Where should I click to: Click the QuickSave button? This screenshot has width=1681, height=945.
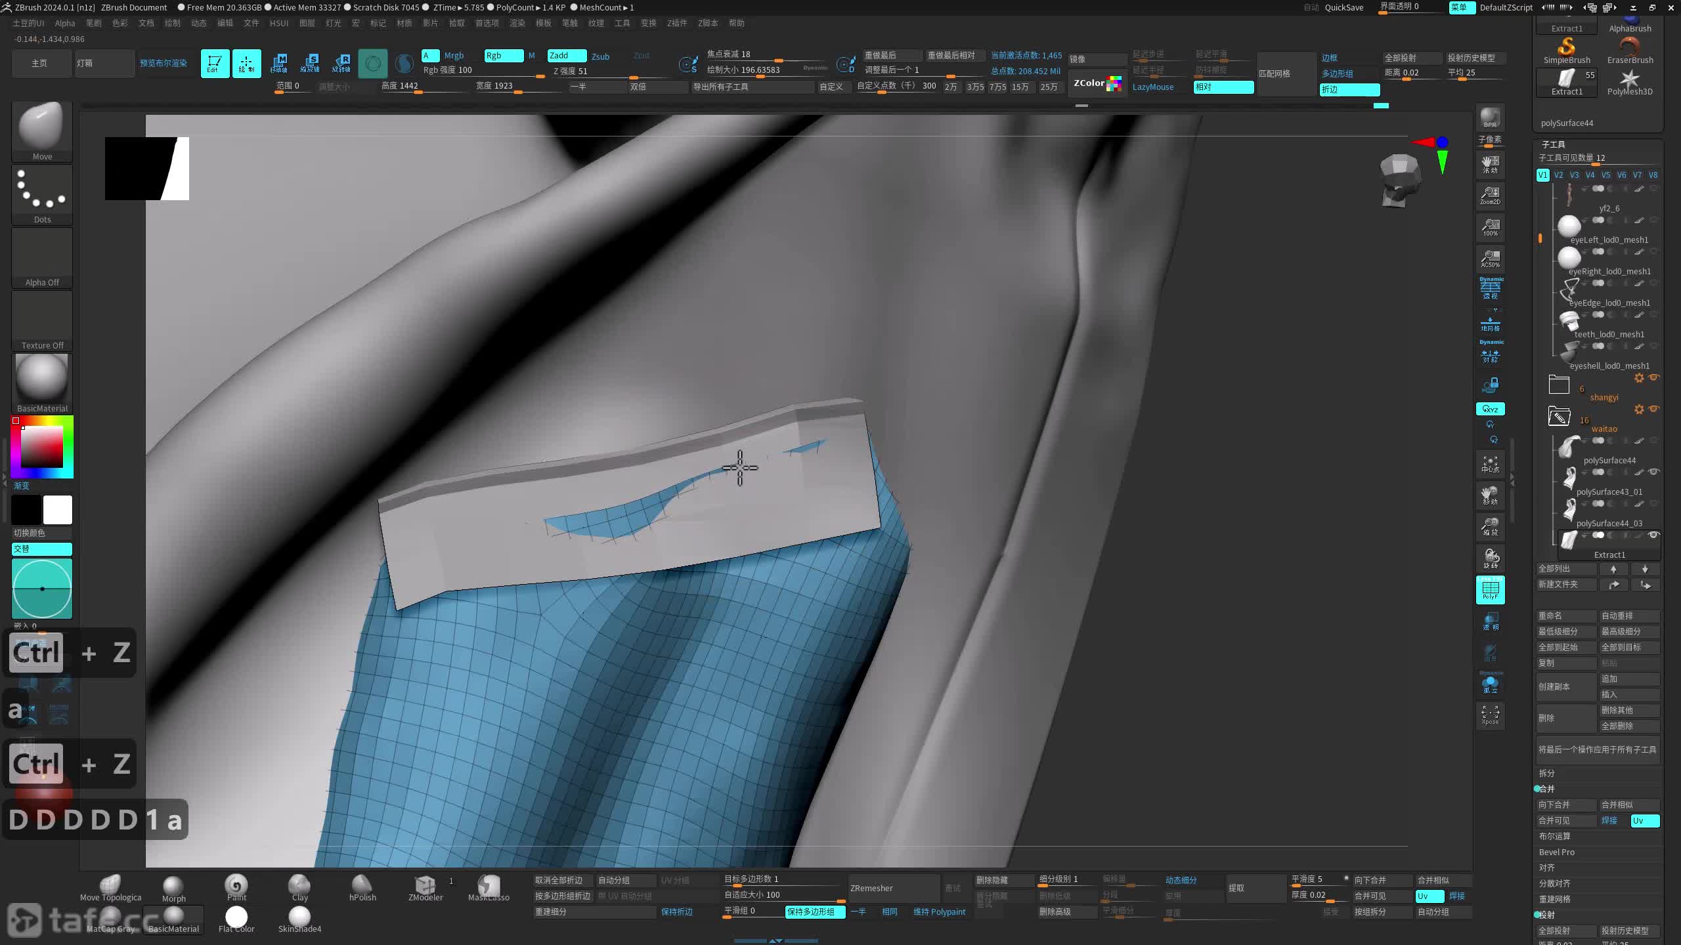pos(1343,7)
